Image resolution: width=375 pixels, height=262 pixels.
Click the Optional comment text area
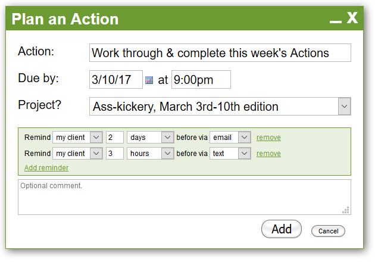click(185, 197)
